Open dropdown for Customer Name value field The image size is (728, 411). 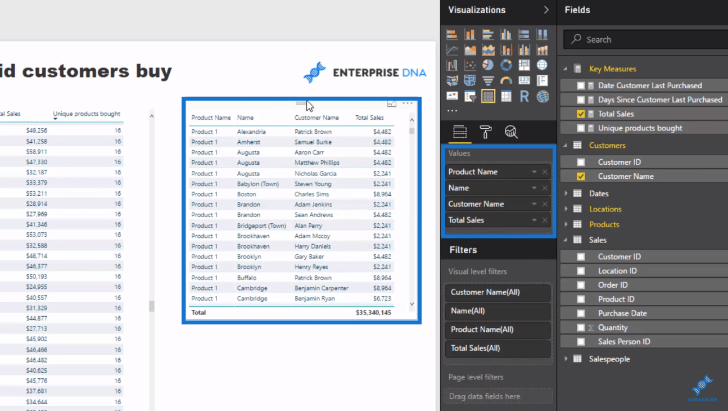click(534, 204)
